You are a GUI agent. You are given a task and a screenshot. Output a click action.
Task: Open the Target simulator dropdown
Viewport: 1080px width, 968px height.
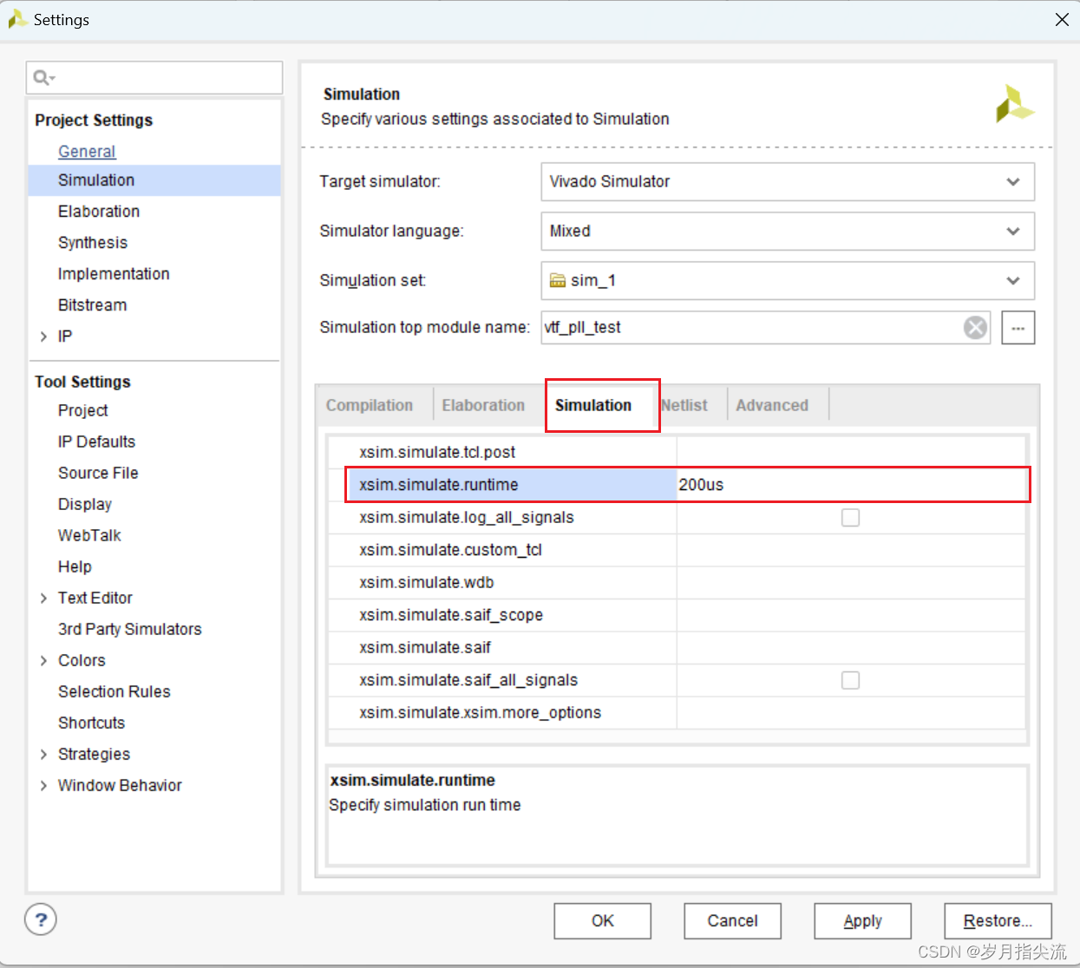coord(787,181)
